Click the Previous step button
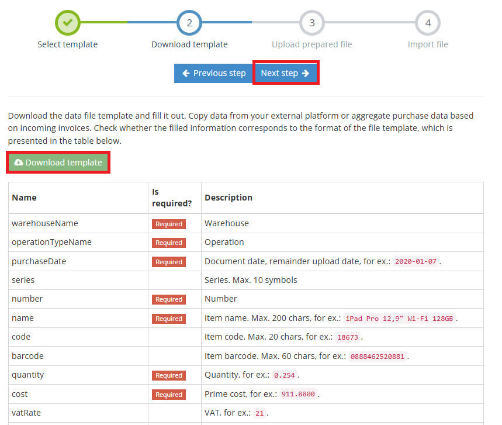 [x=213, y=73]
